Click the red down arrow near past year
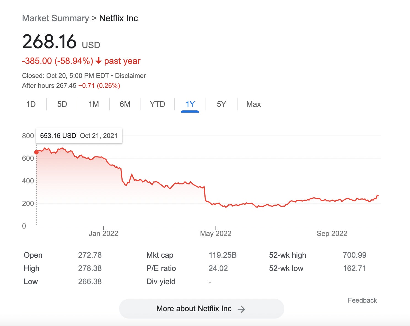410x326 pixels. point(99,61)
